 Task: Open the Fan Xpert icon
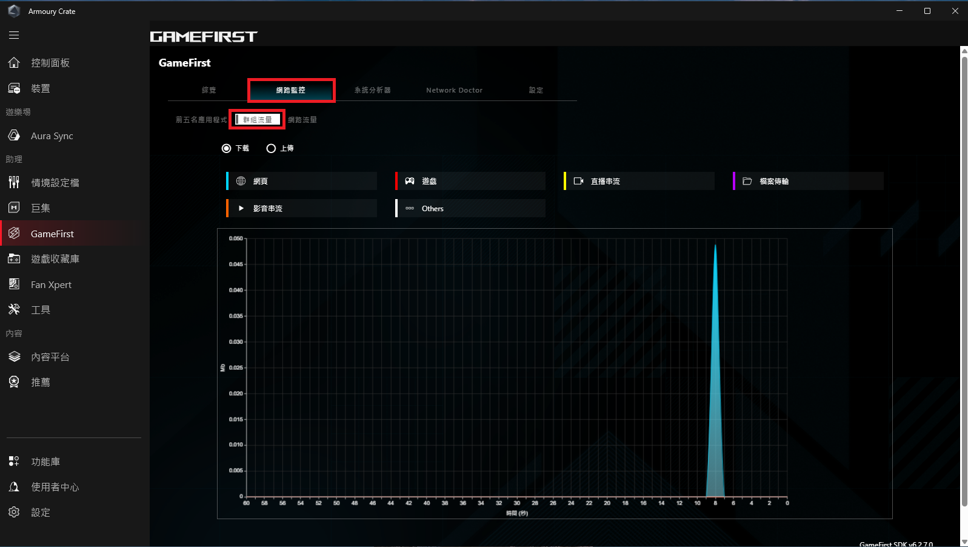(14, 284)
